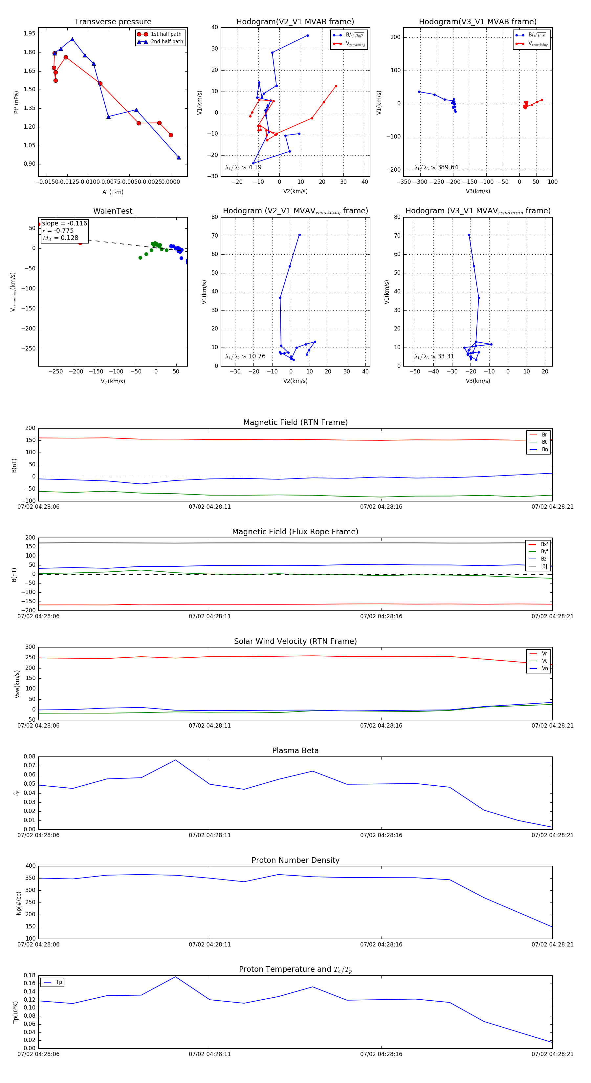The image size is (591, 1083).
Task: Click the 'Bn' legend entry in the RTN magnetic field plot
Action: [x=539, y=449]
